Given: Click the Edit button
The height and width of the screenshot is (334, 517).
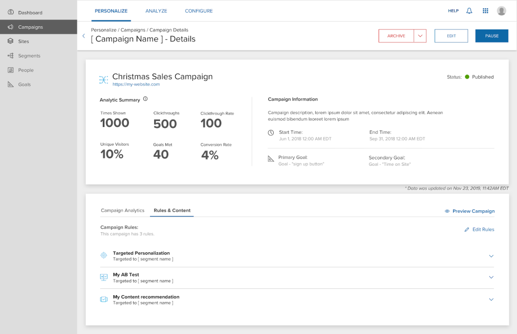Looking at the screenshot, I should [451, 36].
